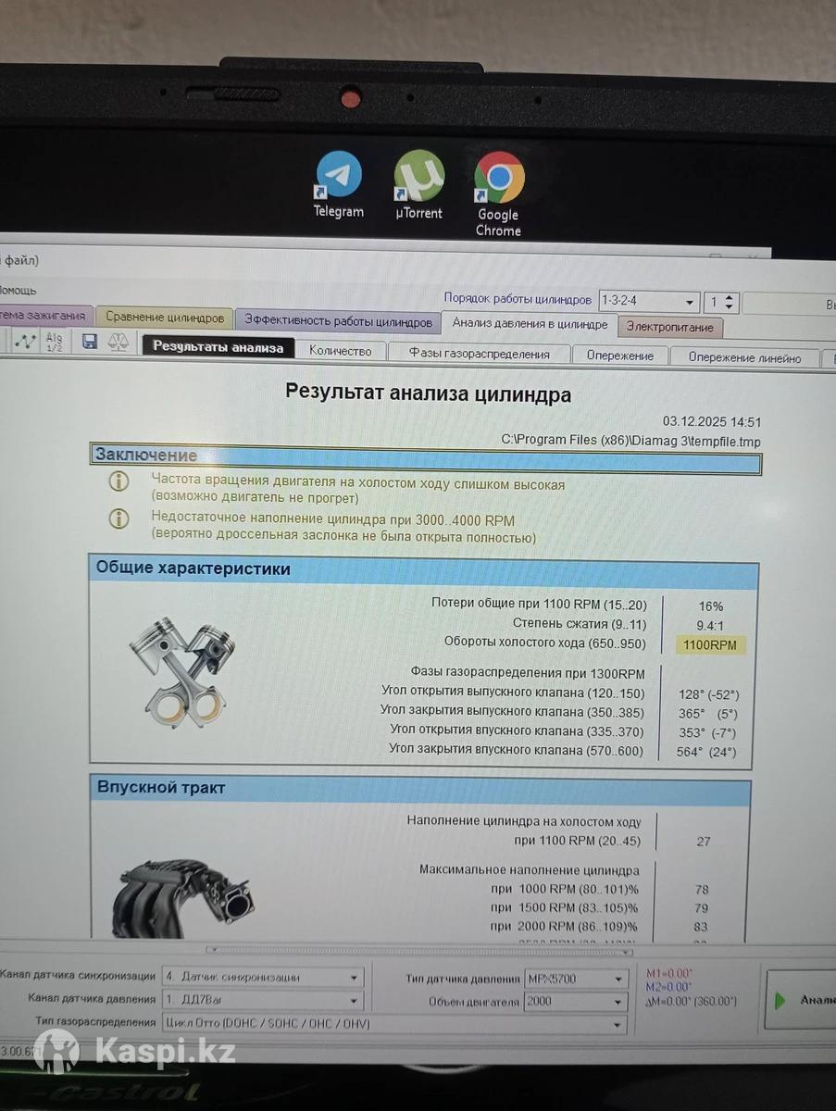Viewport: 836px width, 1111px height.
Task: Open the Otto cycle valve timing dropdown
Action: tap(618, 1024)
